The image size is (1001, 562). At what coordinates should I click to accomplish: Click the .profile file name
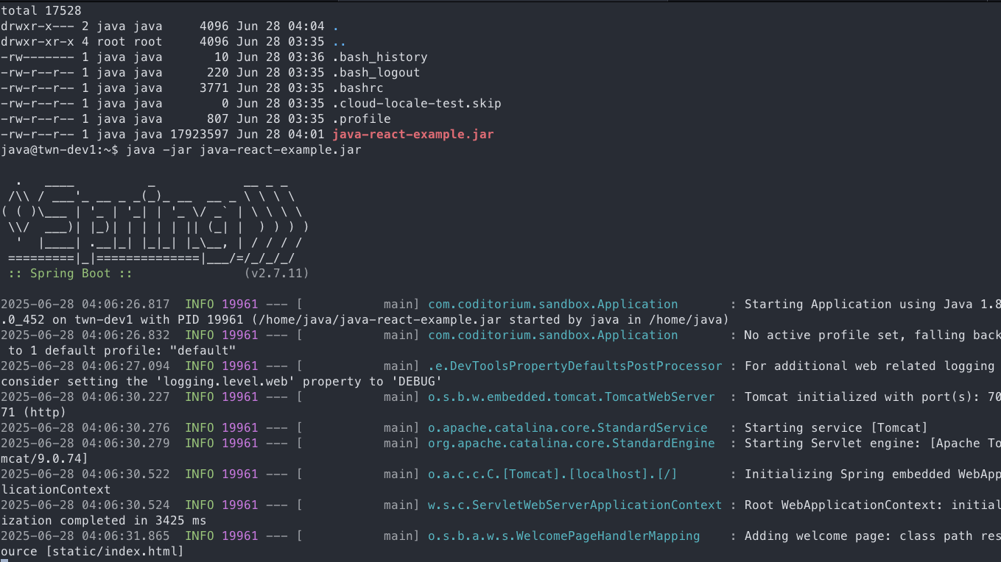coord(362,118)
